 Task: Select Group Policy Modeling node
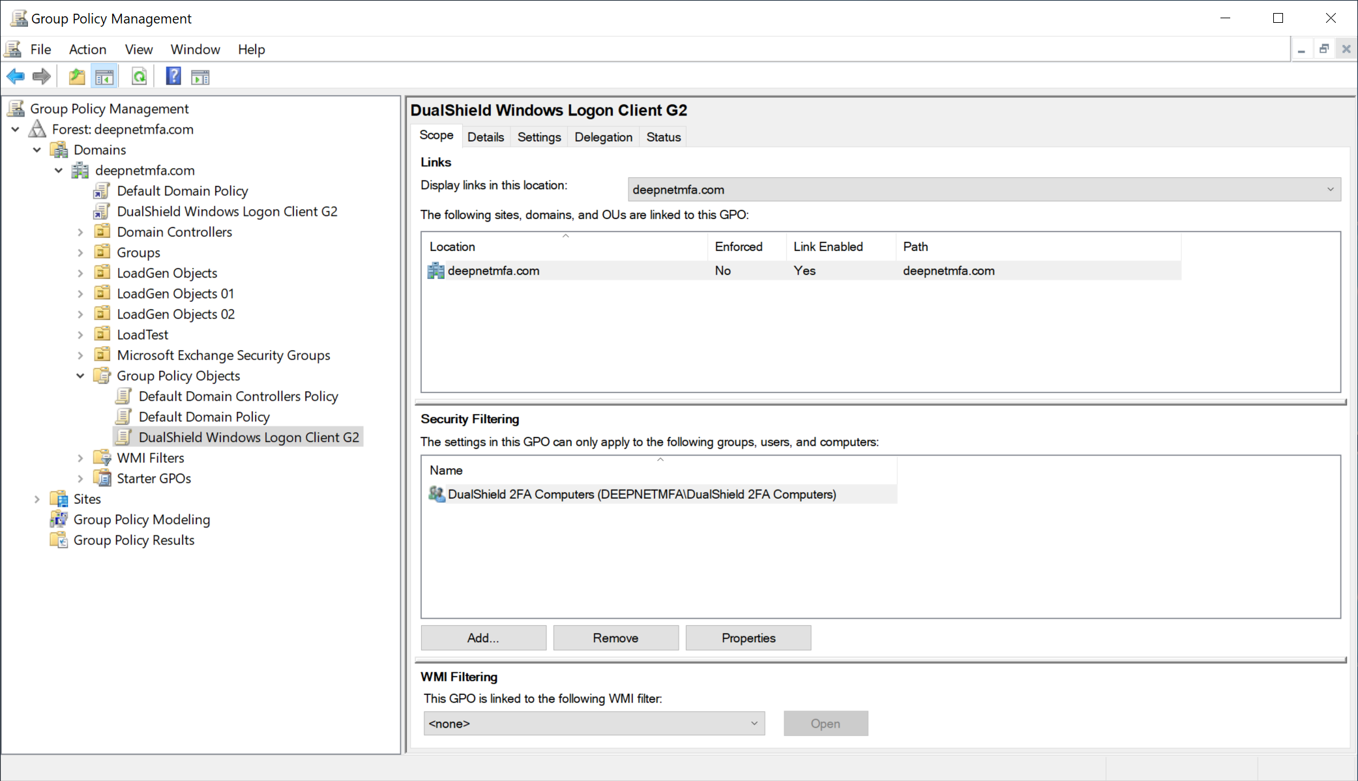(x=141, y=520)
